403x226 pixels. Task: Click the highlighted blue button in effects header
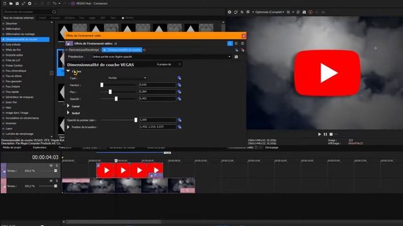230,43
